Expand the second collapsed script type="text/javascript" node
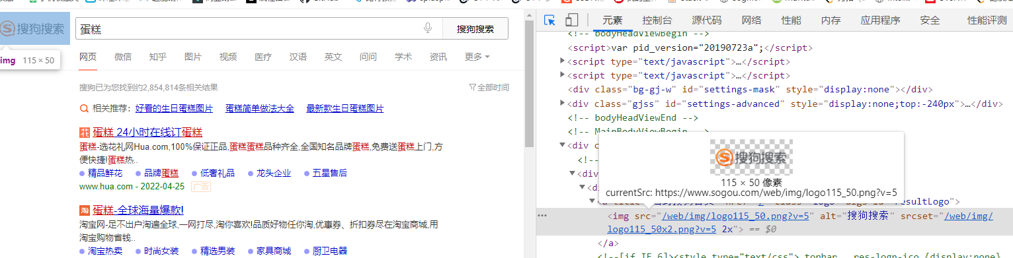The height and width of the screenshot is (258, 1013). tap(563, 75)
